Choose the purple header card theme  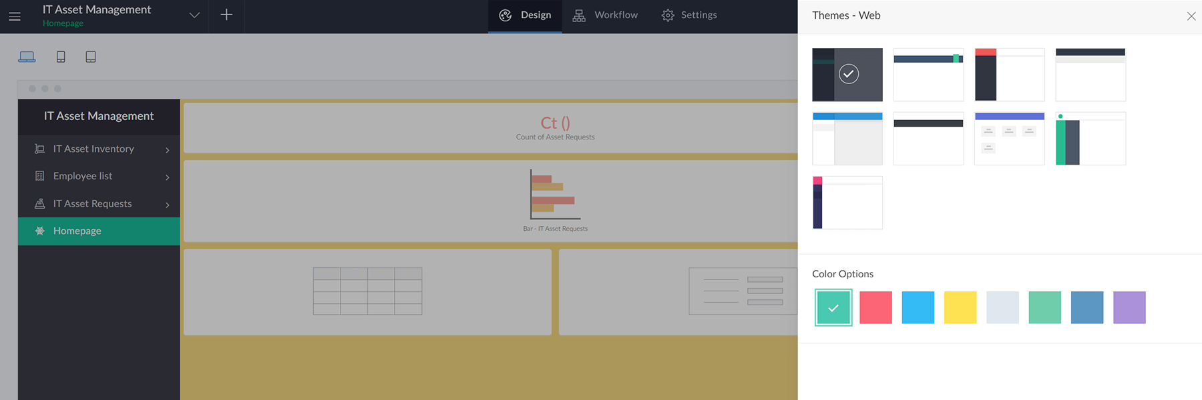pyautogui.click(x=1010, y=139)
